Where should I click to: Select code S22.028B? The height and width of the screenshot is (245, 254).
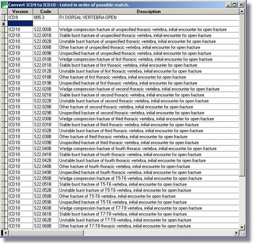46,107
